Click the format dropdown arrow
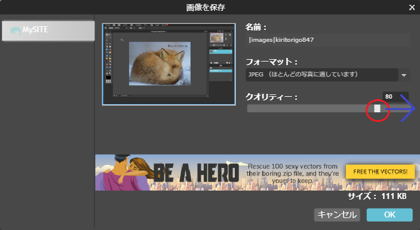The width and height of the screenshot is (420, 230). tap(404, 75)
